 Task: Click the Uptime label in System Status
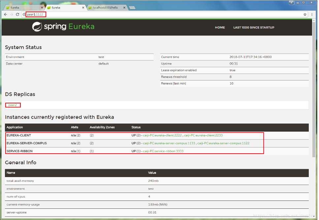coord(166,64)
